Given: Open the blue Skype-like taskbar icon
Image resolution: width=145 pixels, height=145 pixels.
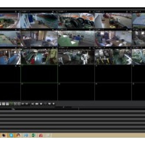Looking at the screenshot, I should tap(11, 135).
